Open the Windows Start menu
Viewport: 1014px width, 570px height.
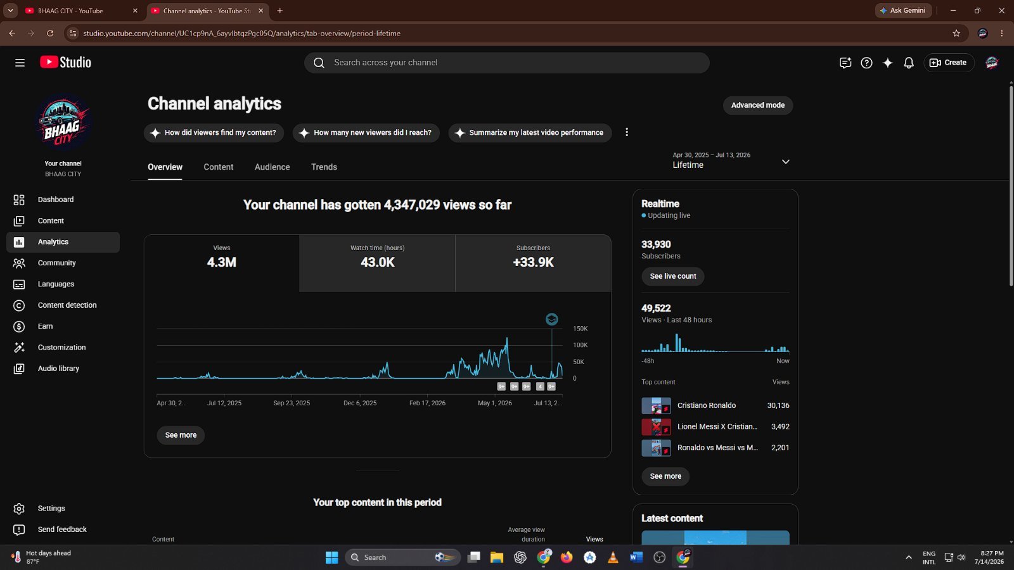pyautogui.click(x=331, y=557)
